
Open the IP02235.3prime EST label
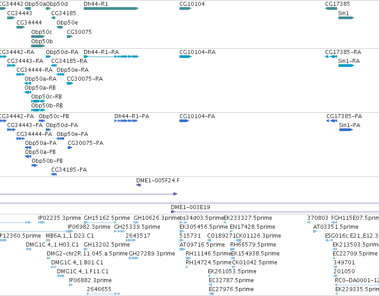coord(60,218)
